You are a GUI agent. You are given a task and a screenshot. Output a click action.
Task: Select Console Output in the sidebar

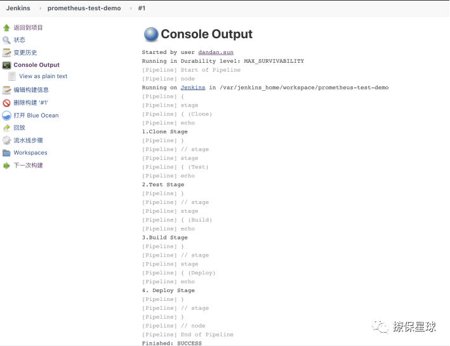coord(36,65)
